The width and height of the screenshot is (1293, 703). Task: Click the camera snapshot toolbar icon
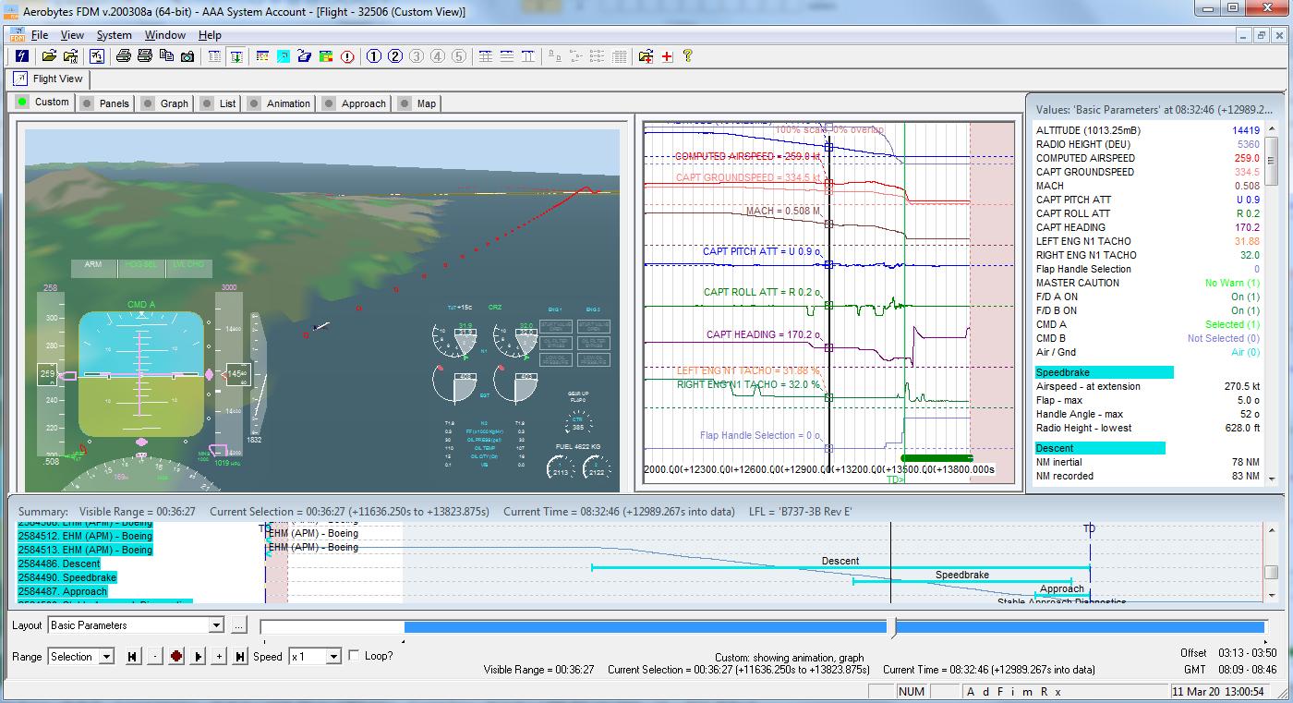point(187,56)
